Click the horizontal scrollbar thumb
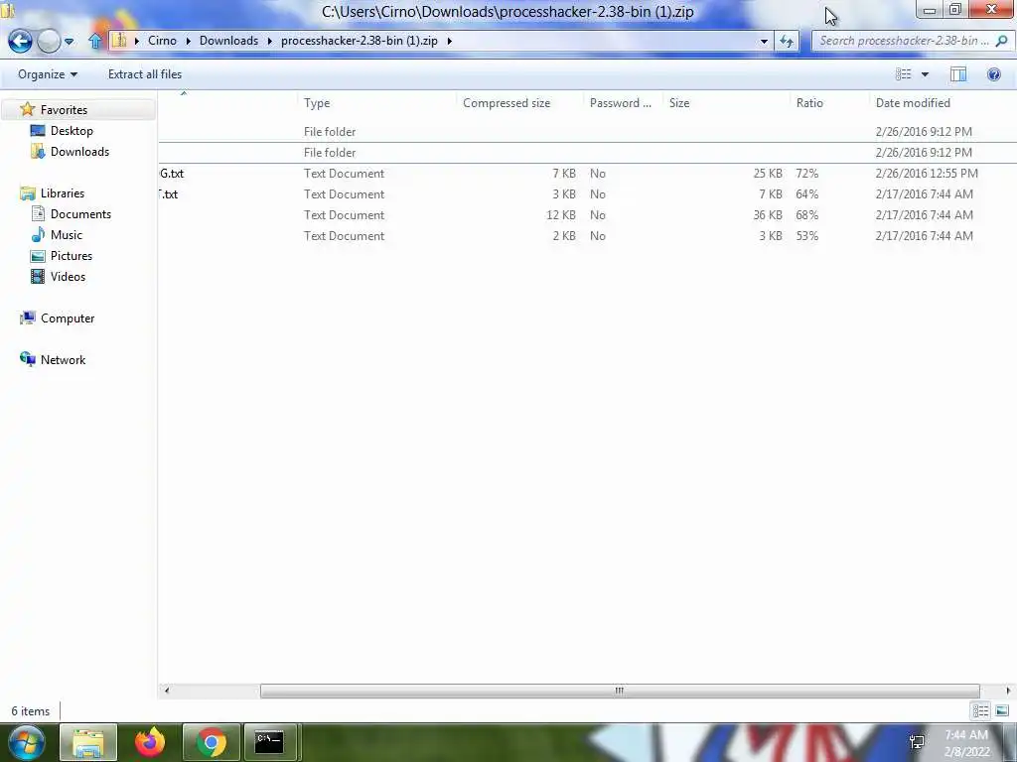 (x=620, y=691)
